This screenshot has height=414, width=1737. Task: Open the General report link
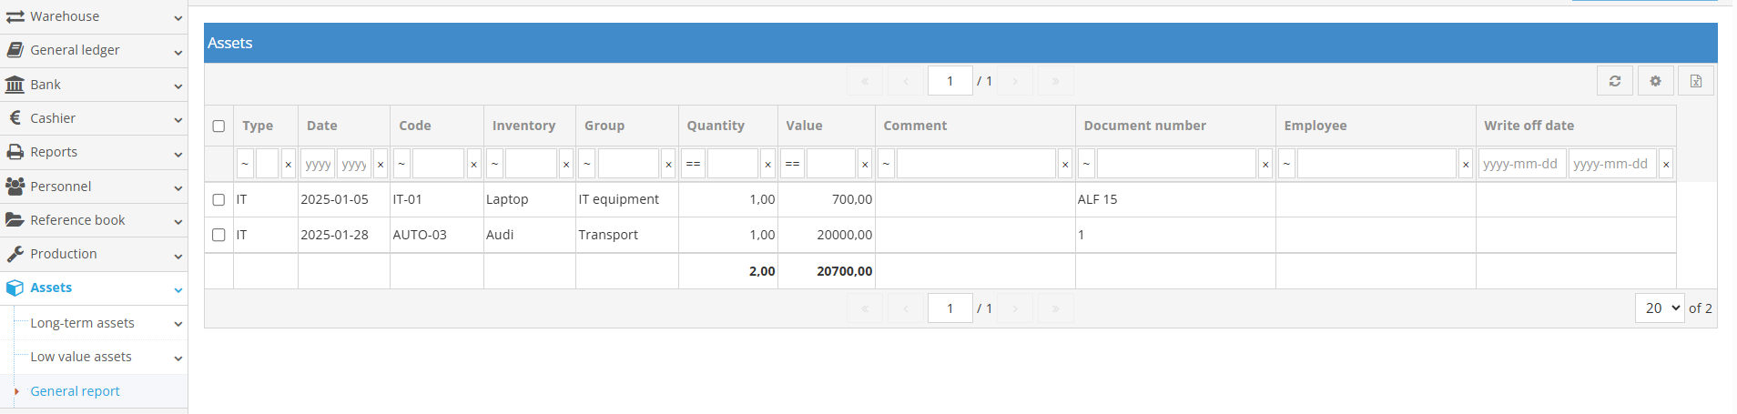pos(75,391)
